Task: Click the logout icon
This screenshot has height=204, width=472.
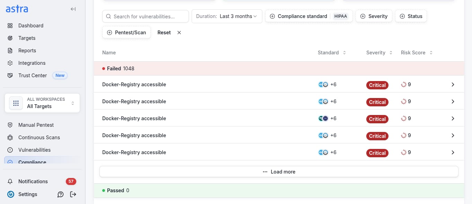Action: tap(73, 194)
